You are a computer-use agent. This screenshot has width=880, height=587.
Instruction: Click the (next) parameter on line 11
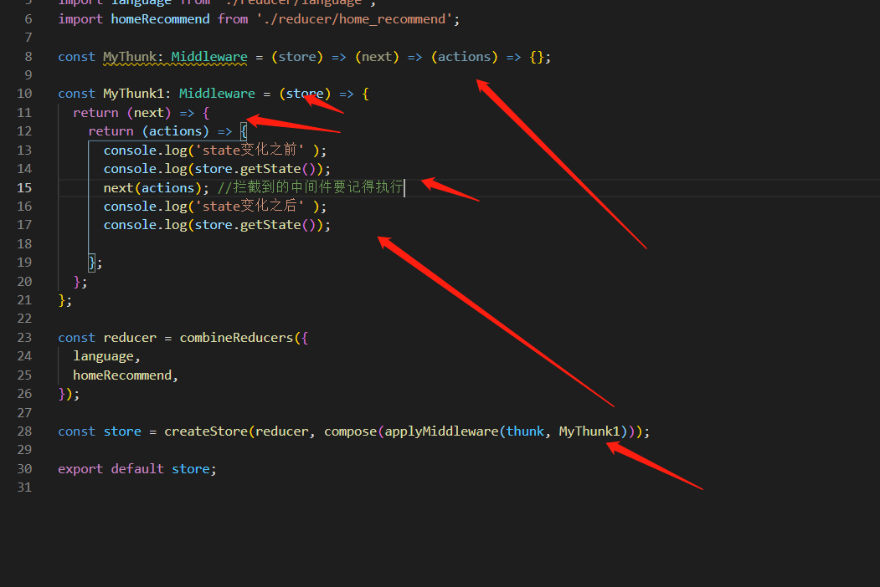(x=149, y=113)
